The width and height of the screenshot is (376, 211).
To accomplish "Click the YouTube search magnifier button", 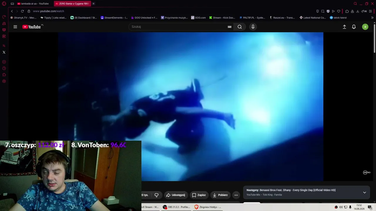I will tap(240, 27).
